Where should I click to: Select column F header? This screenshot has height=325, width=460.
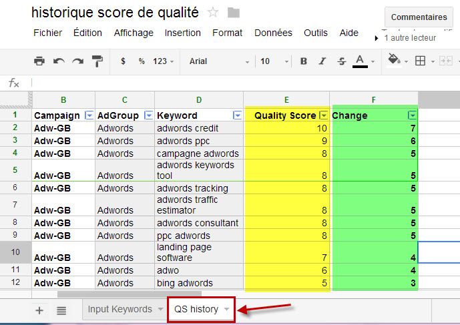[x=374, y=99]
